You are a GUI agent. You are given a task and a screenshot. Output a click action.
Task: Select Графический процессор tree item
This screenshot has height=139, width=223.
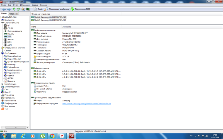tap(18, 62)
